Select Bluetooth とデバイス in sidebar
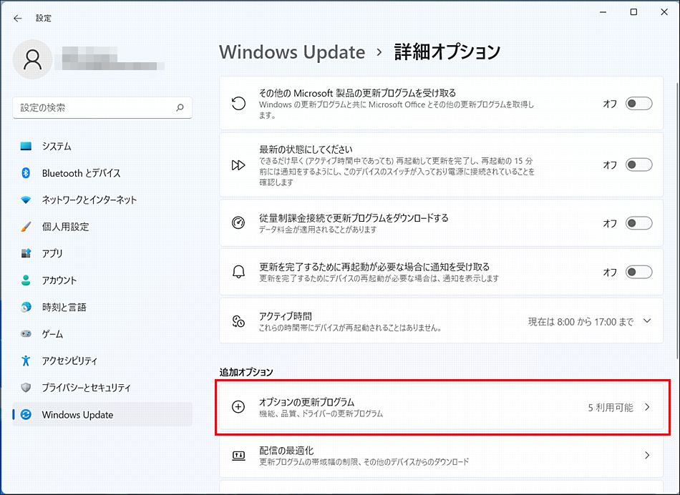 point(102,173)
